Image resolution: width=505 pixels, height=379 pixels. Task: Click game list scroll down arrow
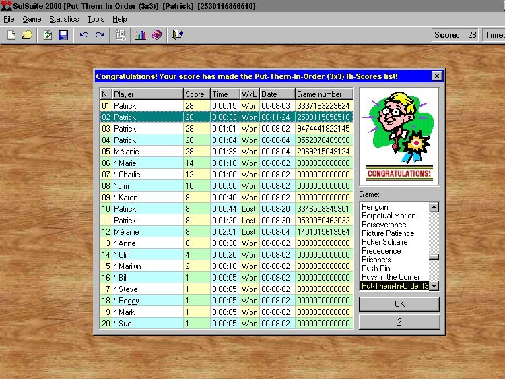434,286
